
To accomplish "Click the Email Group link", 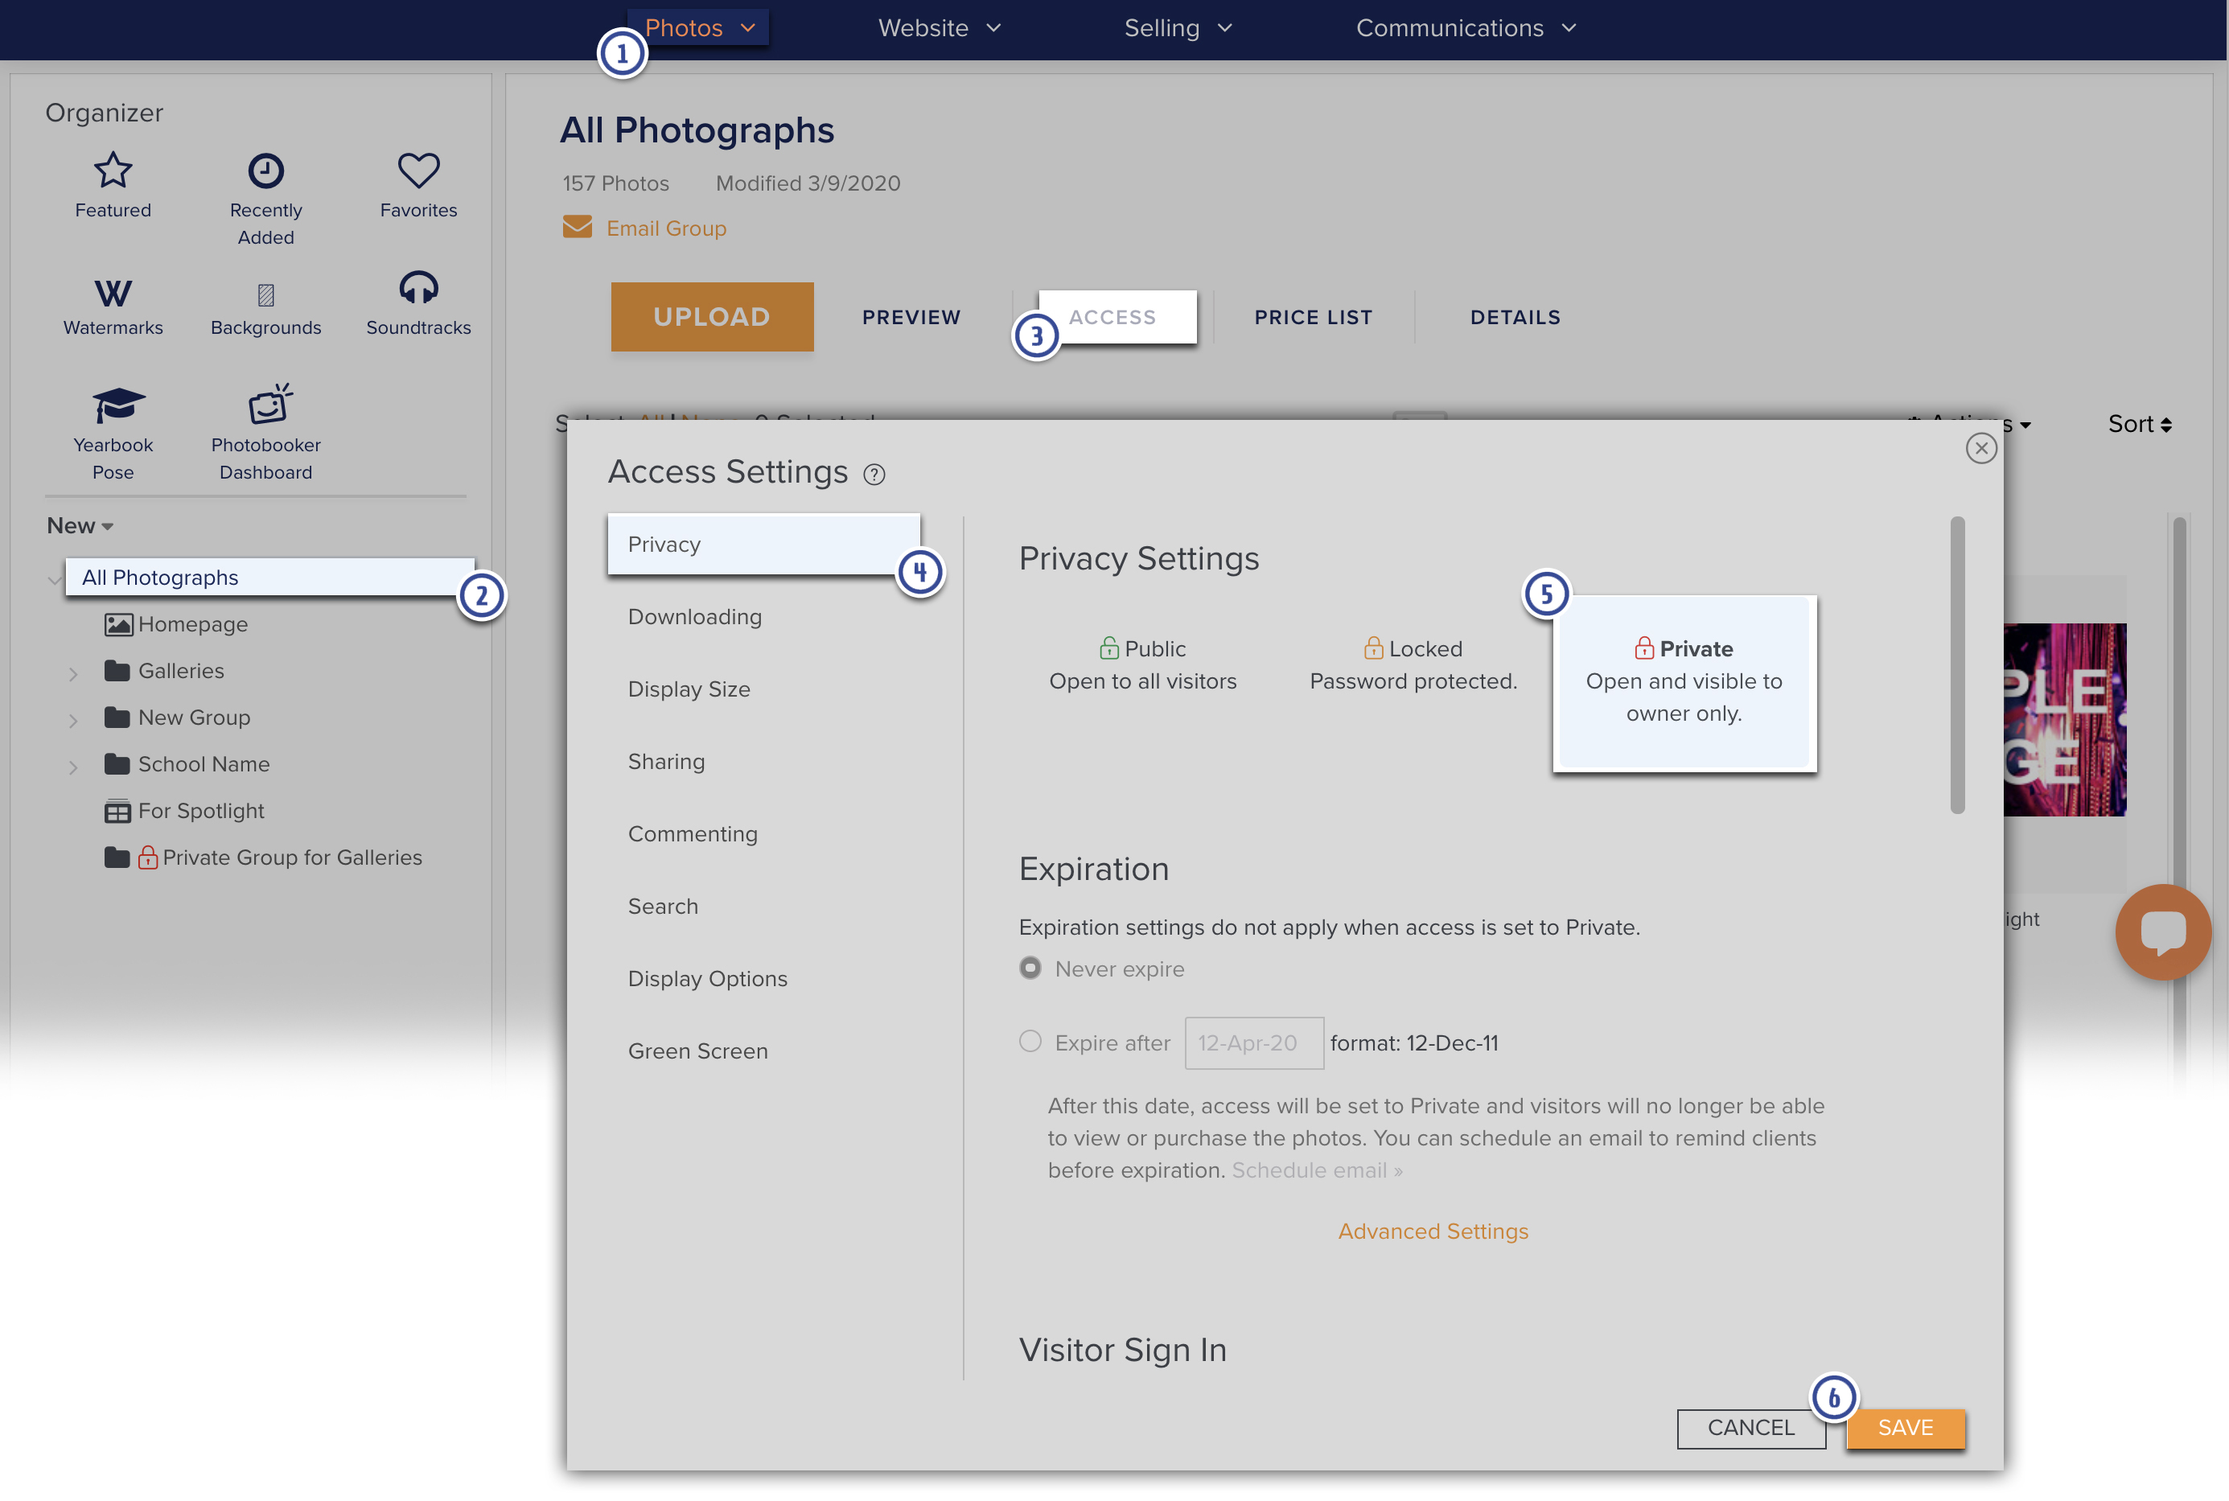I will 666,228.
